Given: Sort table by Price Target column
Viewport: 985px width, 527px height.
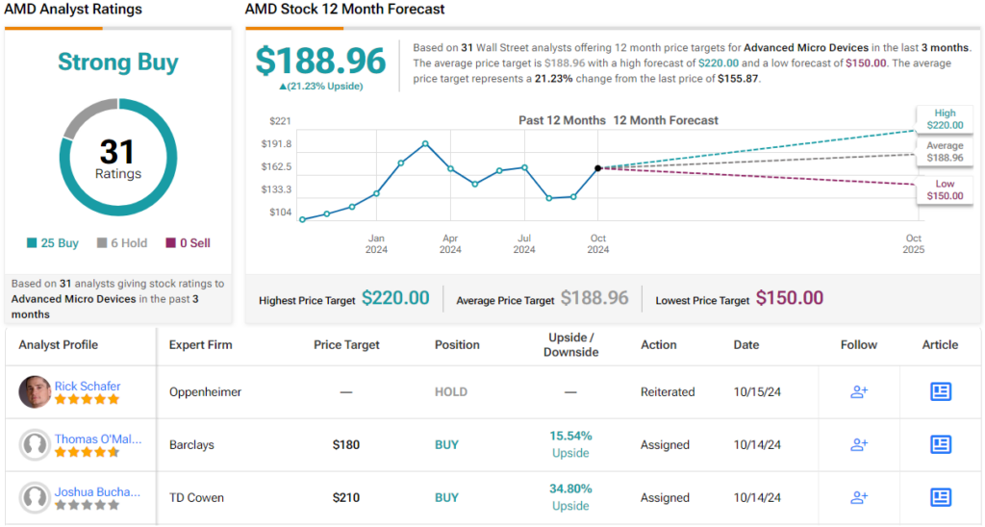Looking at the screenshot, I should click(x=346, y=344).
